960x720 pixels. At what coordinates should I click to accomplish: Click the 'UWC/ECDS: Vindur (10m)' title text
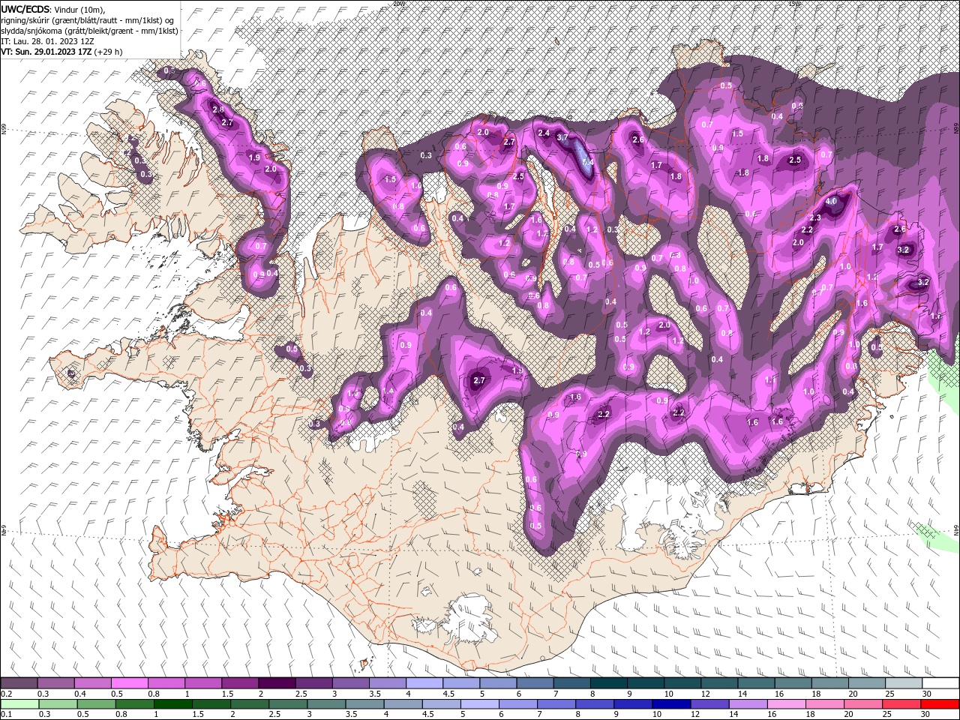[53, 9]
